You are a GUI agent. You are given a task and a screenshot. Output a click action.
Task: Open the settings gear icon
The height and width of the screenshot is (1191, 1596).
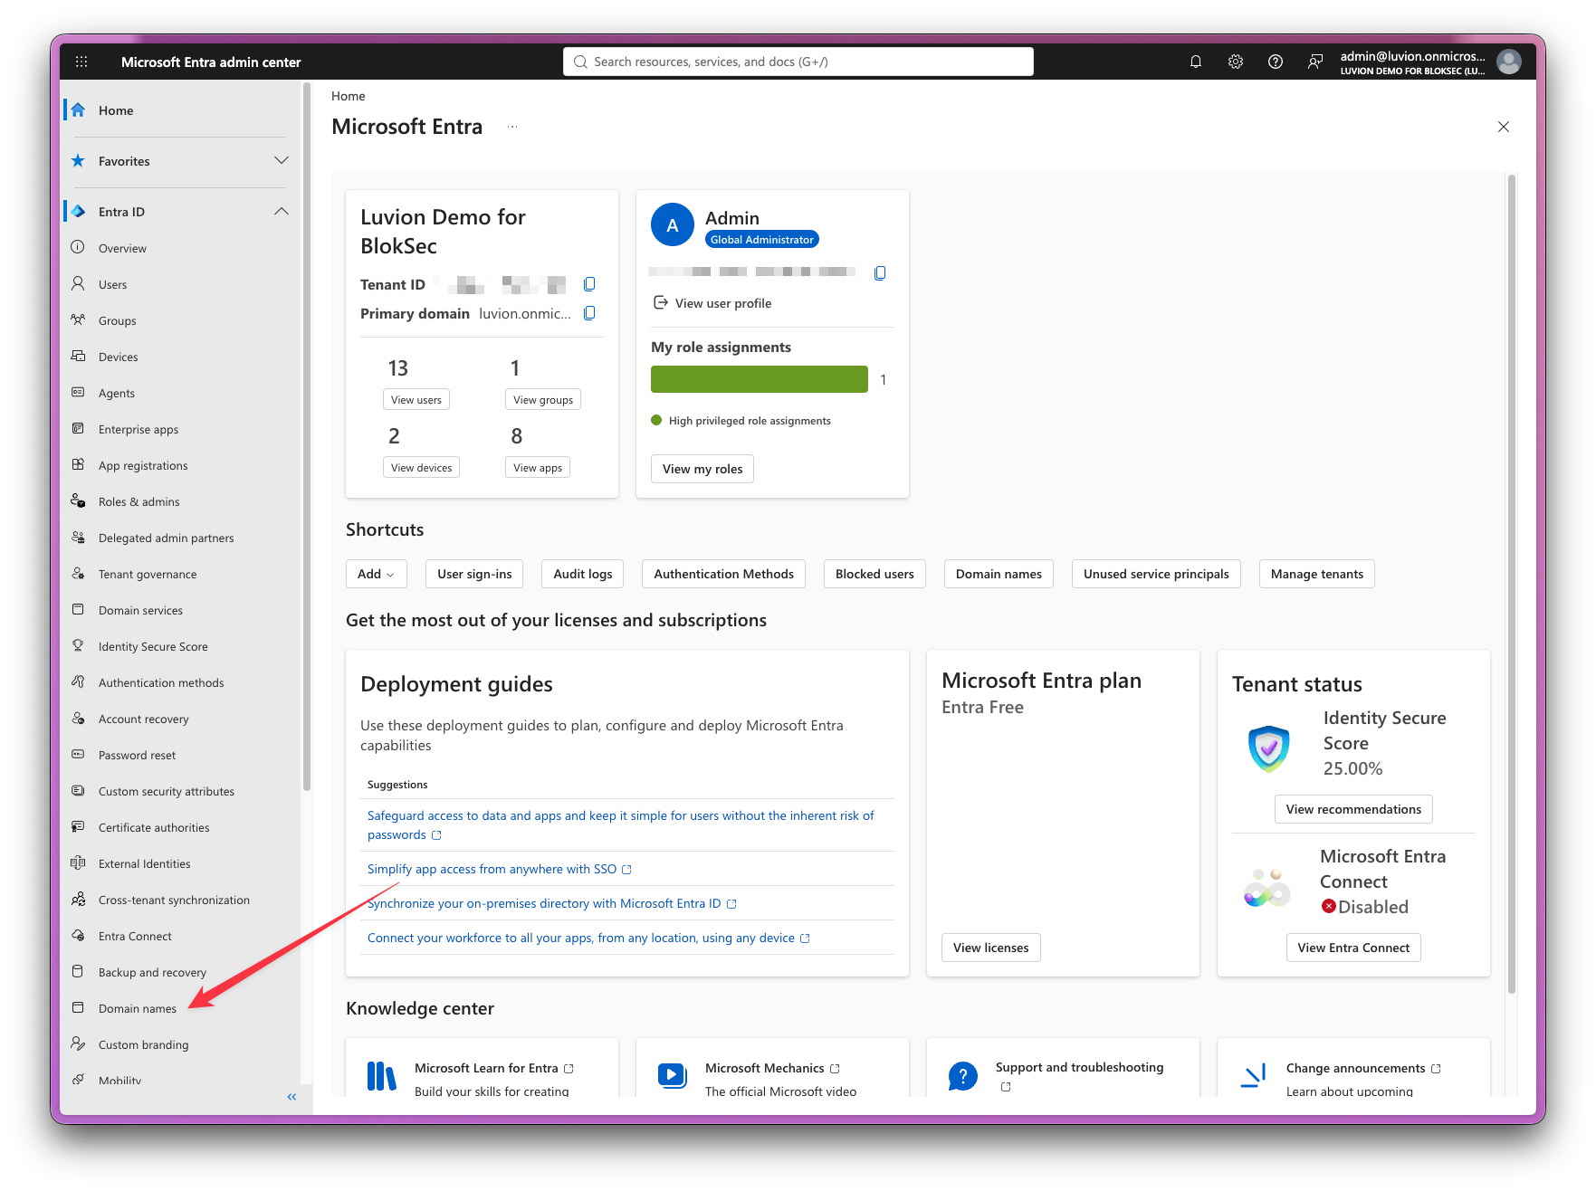1236,62
